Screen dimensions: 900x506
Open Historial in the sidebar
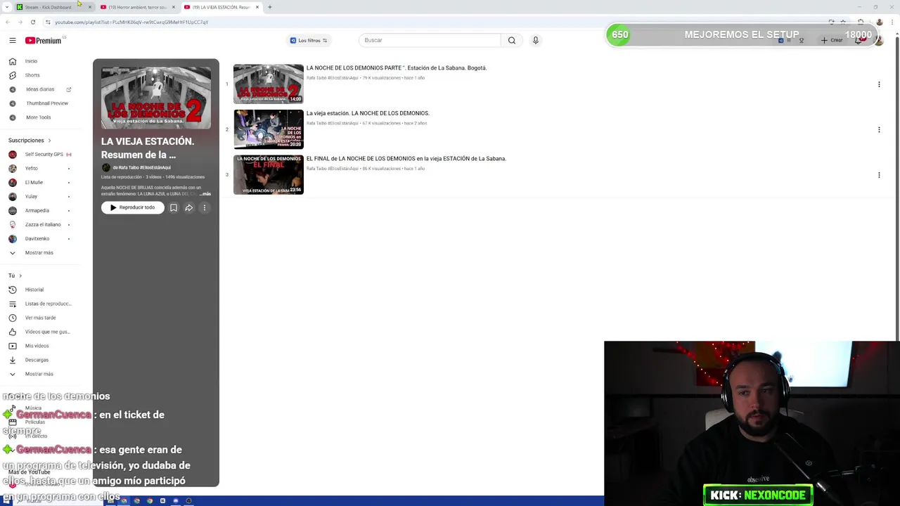[34, 290]
